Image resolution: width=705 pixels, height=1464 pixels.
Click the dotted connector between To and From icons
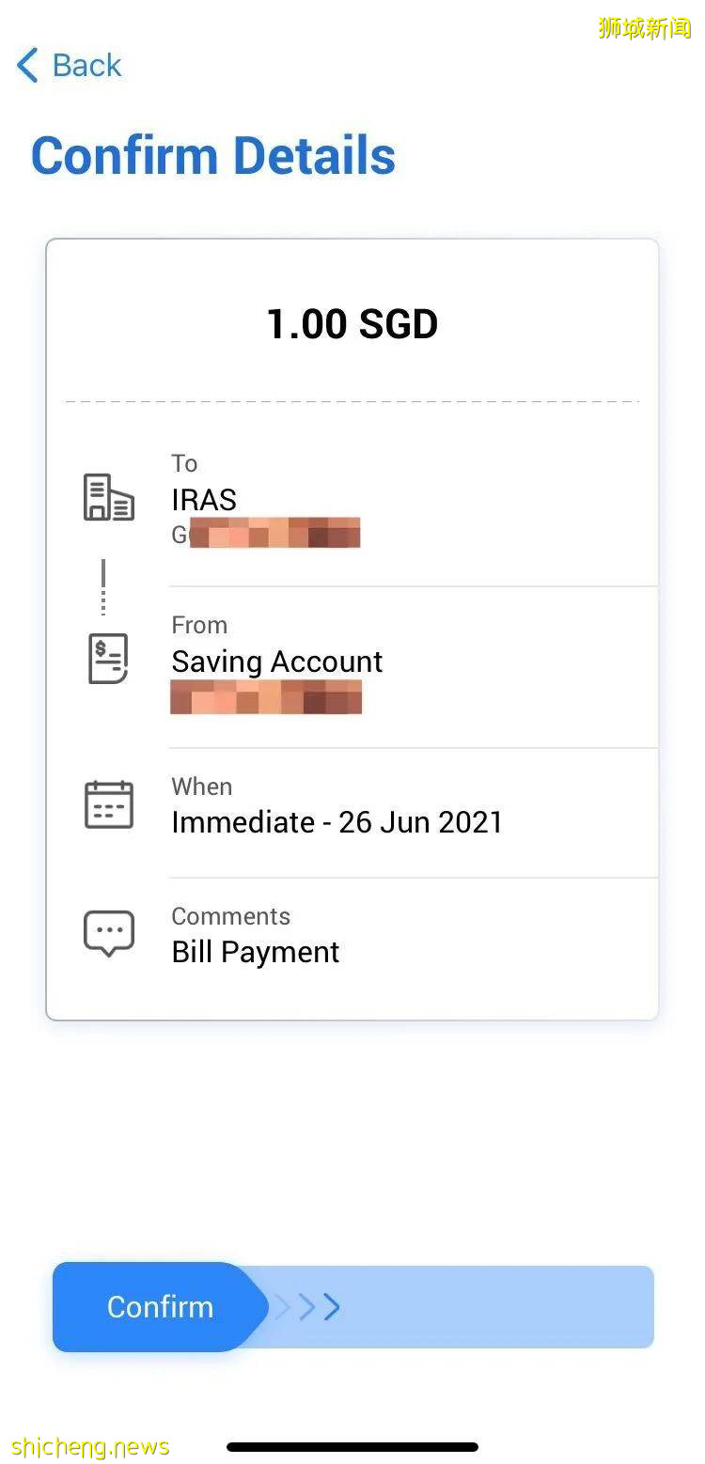click(103, 586)
